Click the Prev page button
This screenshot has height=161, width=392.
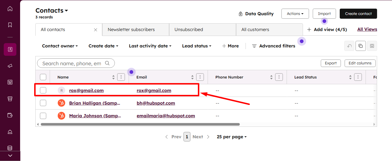click(x=173, y=137)
